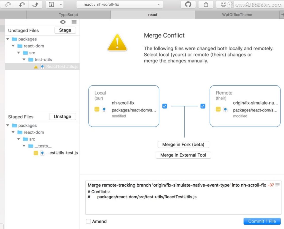Collapse react-dom folder in Unstaged Files
284x229 pixels.
pos(13,46)
